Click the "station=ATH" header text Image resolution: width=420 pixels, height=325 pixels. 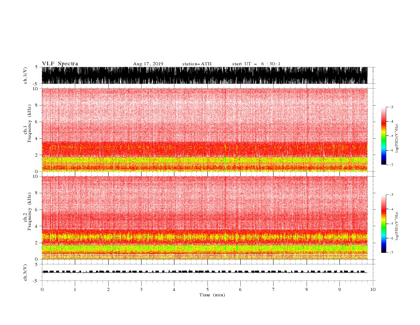197,64
